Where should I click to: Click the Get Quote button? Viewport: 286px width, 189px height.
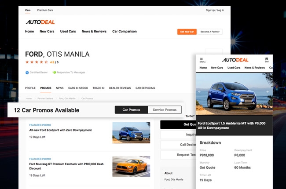coord(178,124)
